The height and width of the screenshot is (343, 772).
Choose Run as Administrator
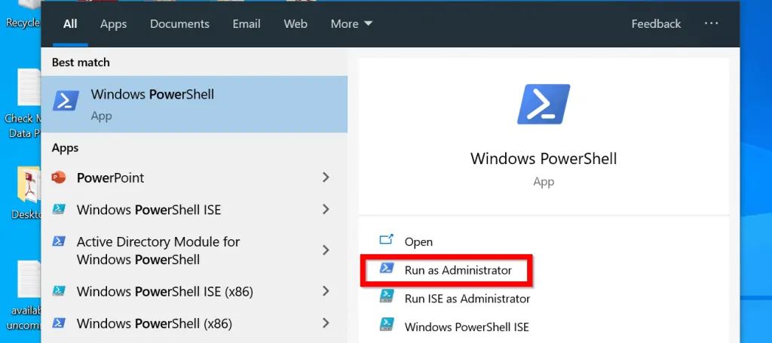pyautogui.click(x=458, y=270)
